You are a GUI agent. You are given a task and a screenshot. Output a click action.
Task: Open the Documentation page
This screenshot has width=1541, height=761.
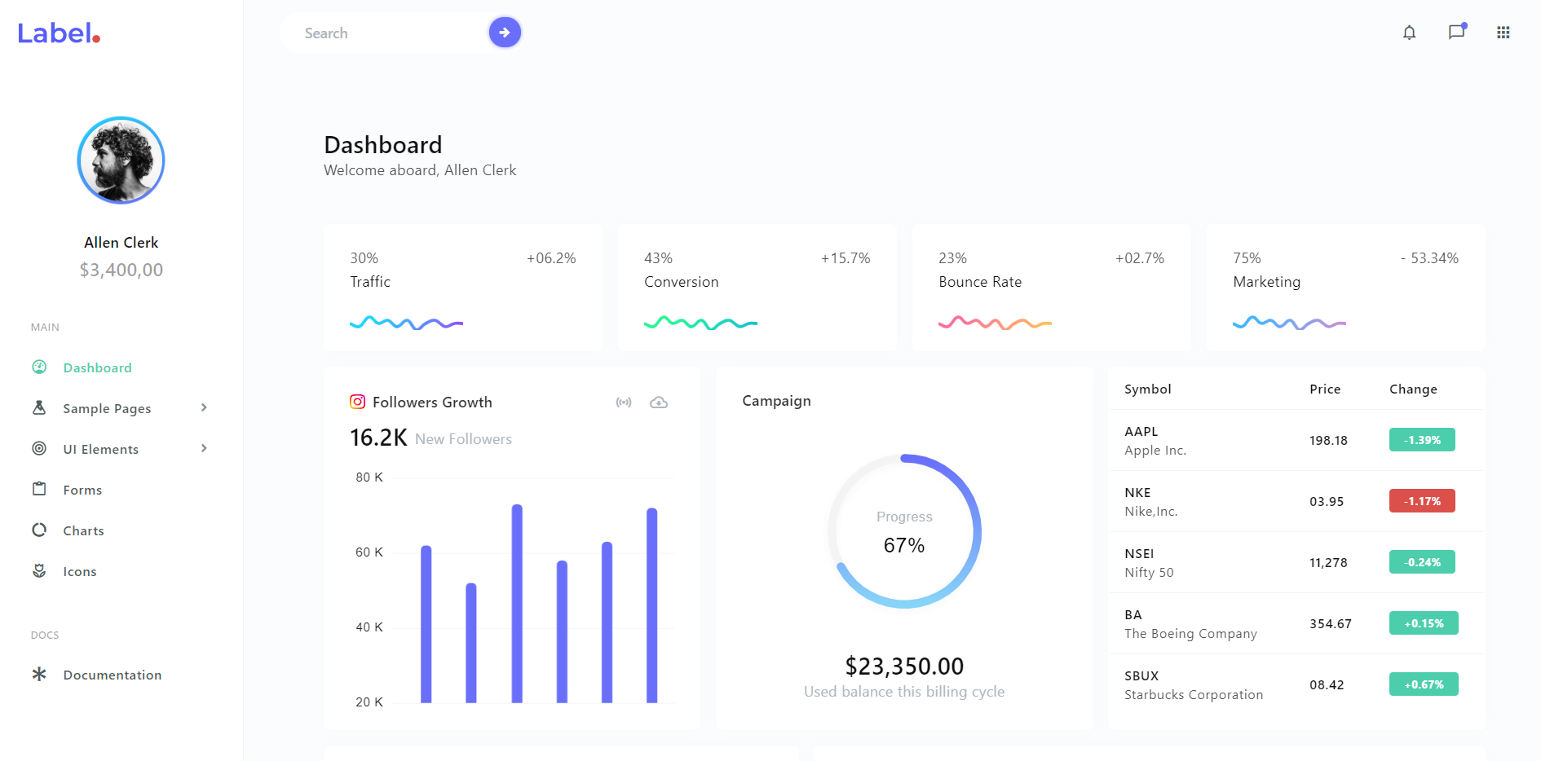[113, 675]
